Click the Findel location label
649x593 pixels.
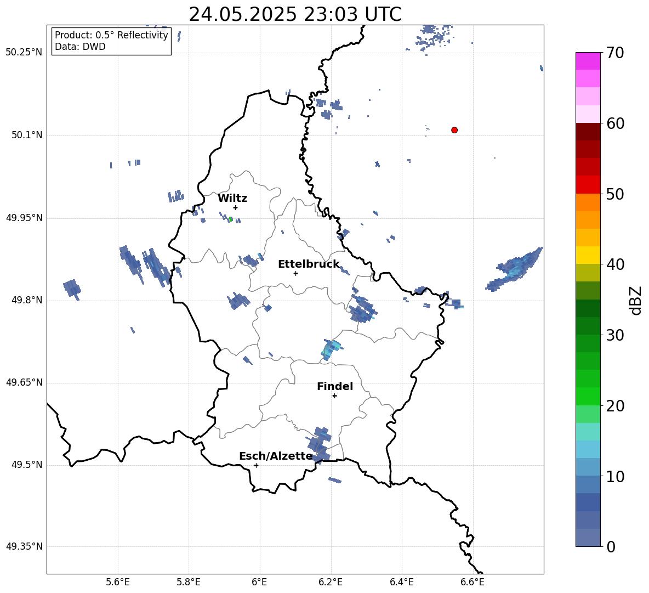coord(335,386)
